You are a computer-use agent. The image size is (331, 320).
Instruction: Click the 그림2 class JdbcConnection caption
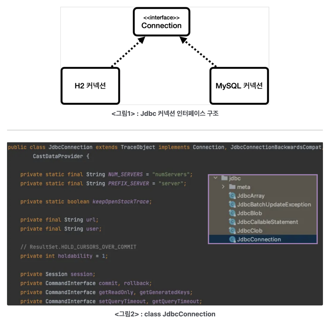[x=165, y=314]
